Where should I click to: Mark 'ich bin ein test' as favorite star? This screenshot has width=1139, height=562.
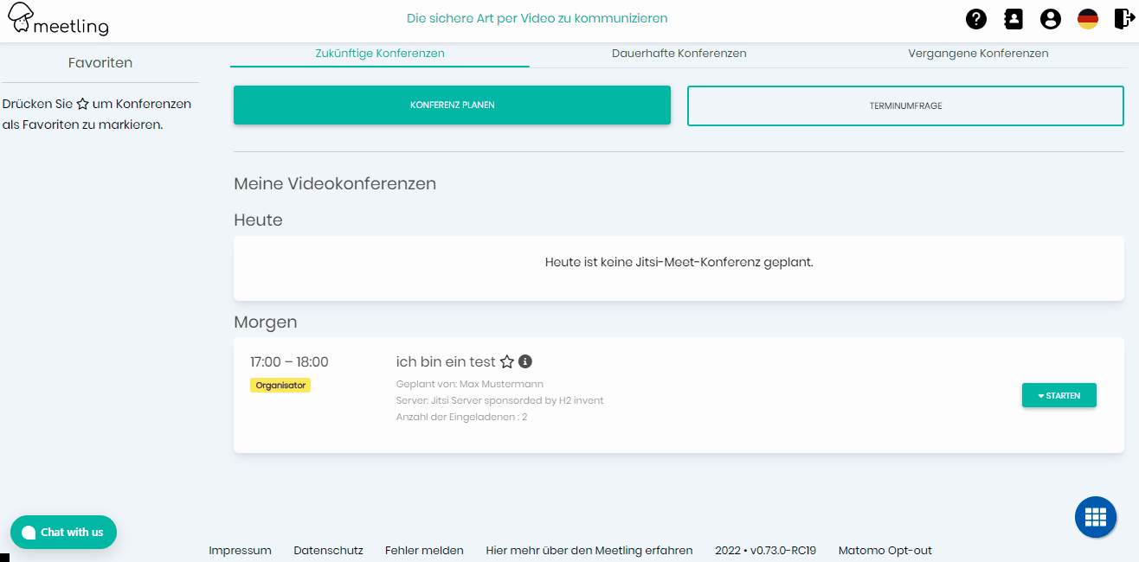coord(506,361)
